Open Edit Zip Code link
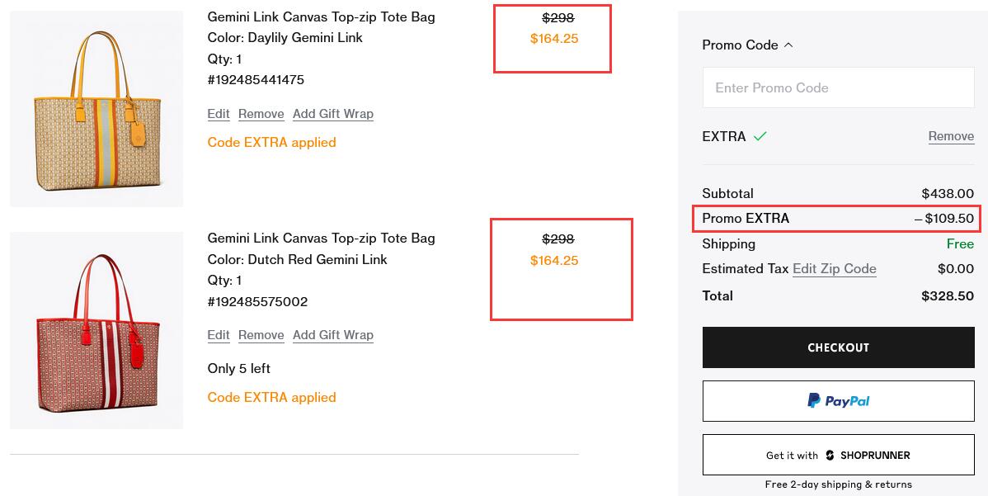The height and width of the screenshot is (496, 988). 835,268
